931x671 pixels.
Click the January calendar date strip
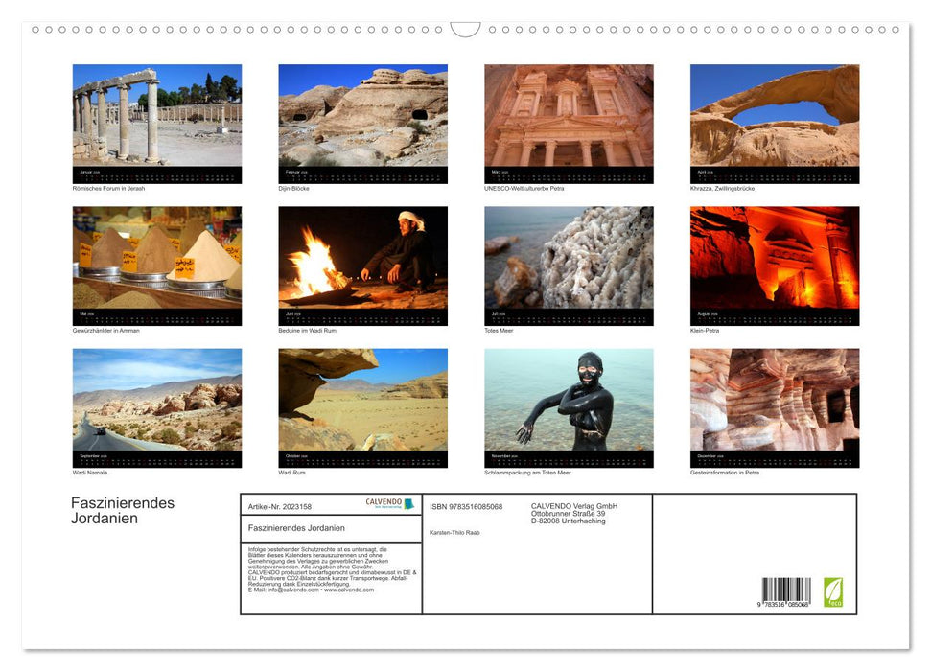157,174
